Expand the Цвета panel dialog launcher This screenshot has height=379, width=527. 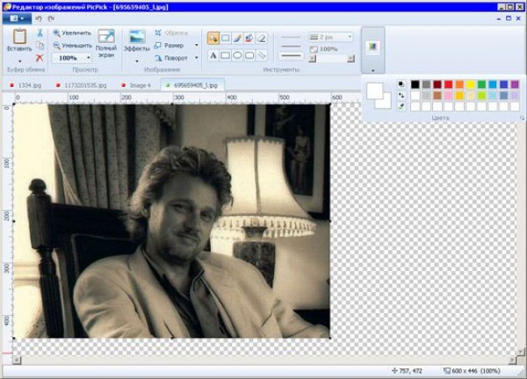[x=522, y=118]
